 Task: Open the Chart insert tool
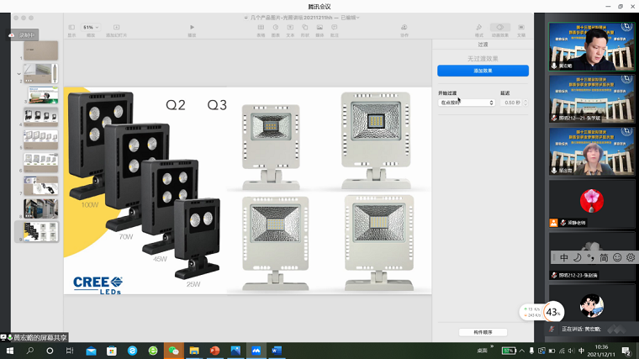(x=276, y=29)
